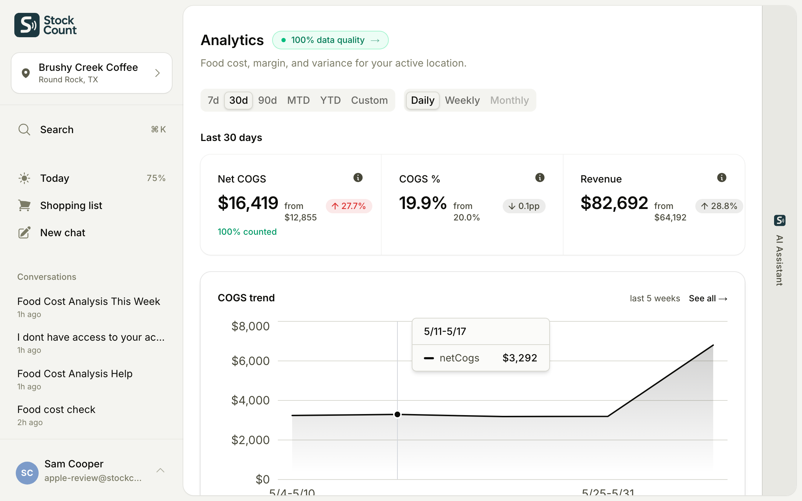802x501 pixels.
Task: Start a New chat
Action: (x=92, y=233)
